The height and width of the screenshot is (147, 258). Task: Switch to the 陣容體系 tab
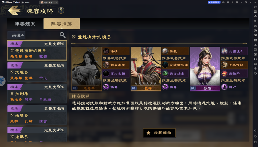(x=25, y=24)
